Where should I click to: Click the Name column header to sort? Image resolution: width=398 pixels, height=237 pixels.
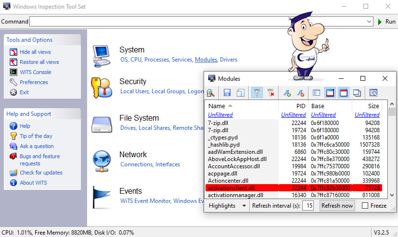pos(217,106)
